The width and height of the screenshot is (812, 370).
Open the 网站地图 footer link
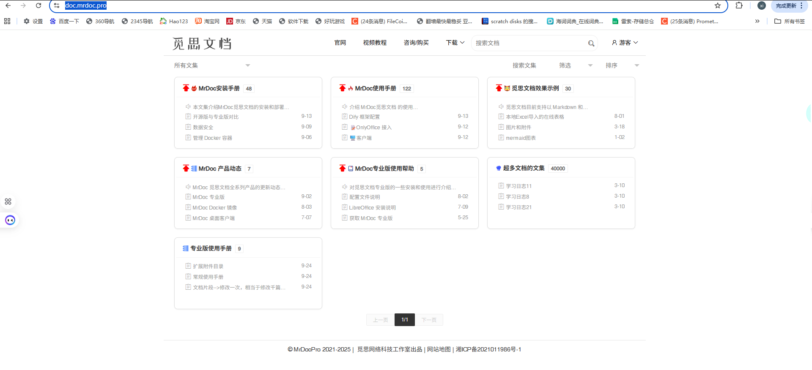(x=439, y=349)
